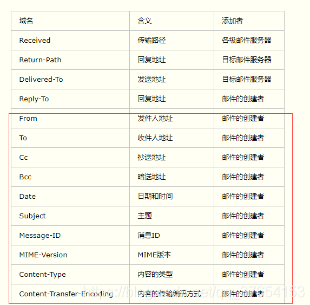Screen dimensions: 310x305
Task: Click '邮件的创建者' in the Content-Type row
Action: [249, 274]
